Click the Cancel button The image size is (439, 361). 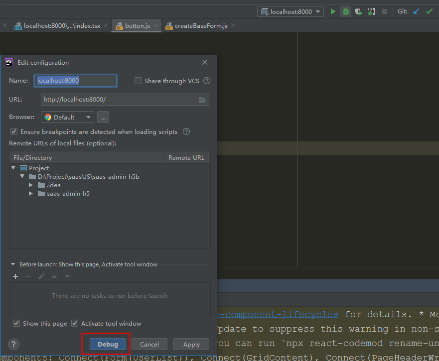pyautogui.click(x=149, y=344)
